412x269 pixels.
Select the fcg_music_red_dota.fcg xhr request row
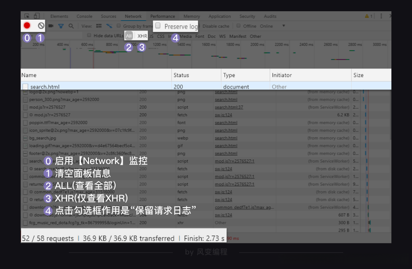(x=206, y=223)
